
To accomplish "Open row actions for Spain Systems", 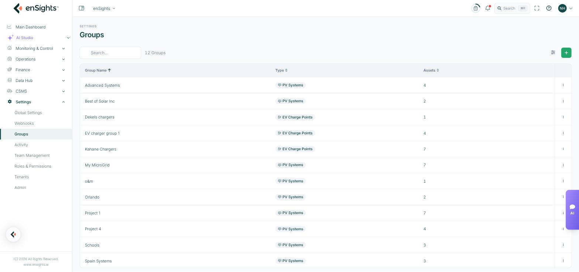I will (563, 261).
